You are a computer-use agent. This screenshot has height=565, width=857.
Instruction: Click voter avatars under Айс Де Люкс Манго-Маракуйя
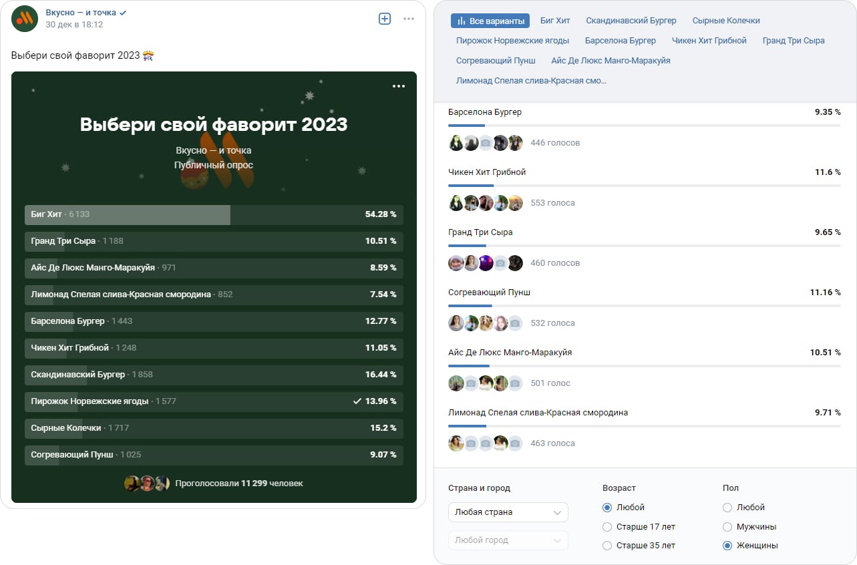pyautogui.click(x=486, y=383)
